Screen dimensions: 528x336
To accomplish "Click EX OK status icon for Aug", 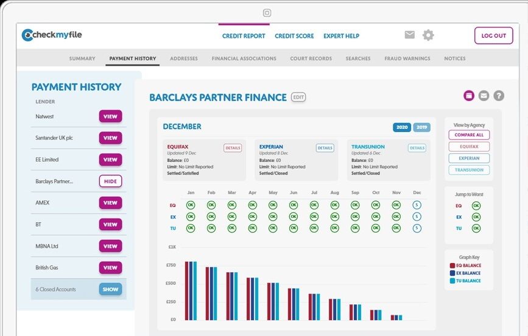I will pyautogui.click(x=335, y=217).
